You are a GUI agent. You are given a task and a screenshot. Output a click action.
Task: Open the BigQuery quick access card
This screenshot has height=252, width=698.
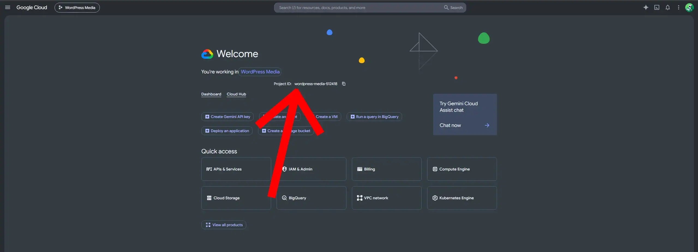tap(311, 198)
